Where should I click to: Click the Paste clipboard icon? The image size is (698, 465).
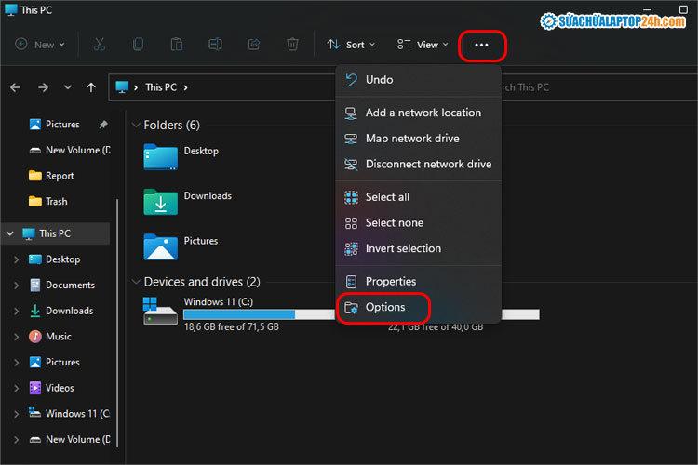tap(177, 44)
